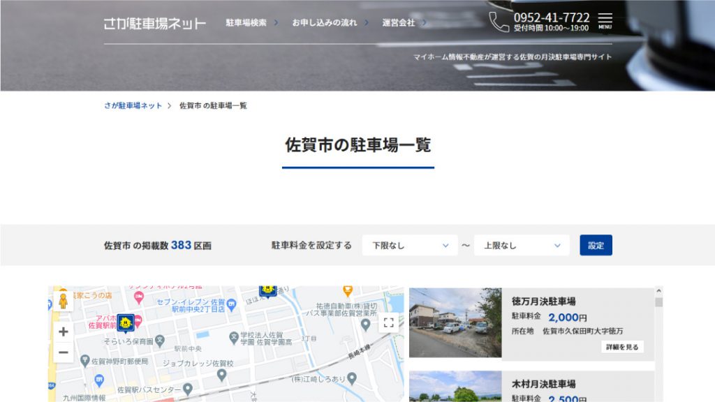
Task: Open the 徳万月決駐車場 photo thumbnail
Action: click(x=455, y=322)
